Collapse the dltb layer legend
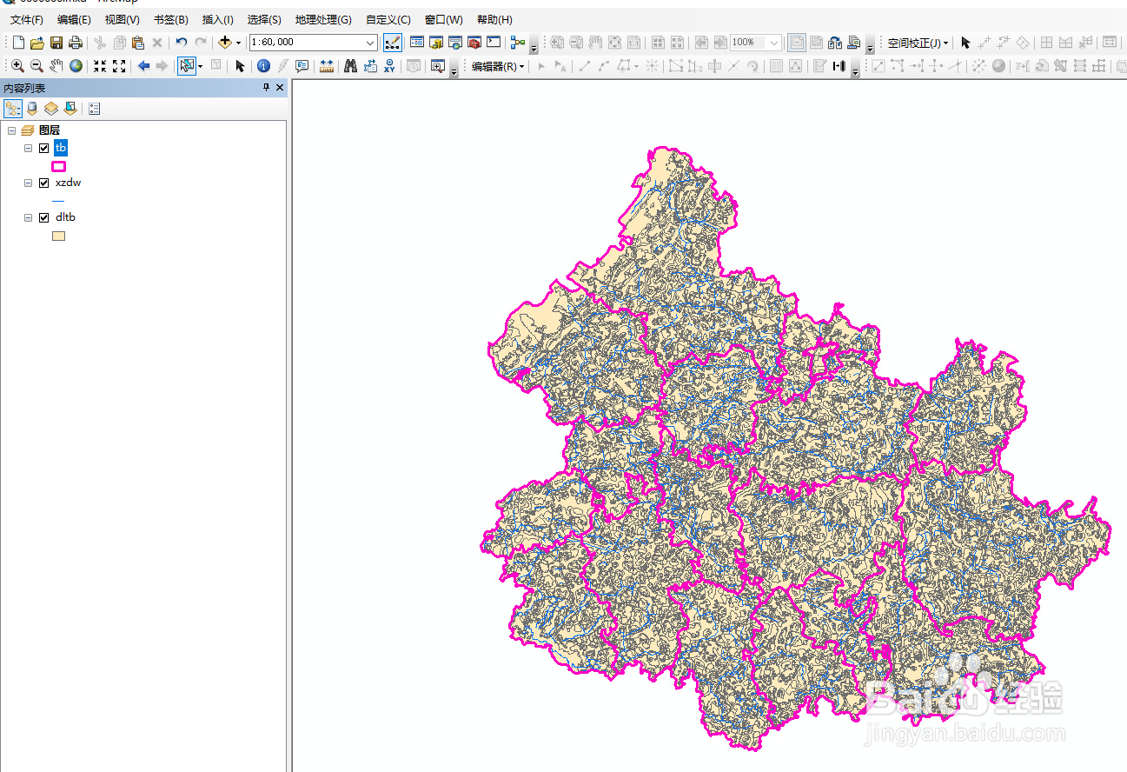This screenshot has height=772, width=1127. tap(29, 217)
